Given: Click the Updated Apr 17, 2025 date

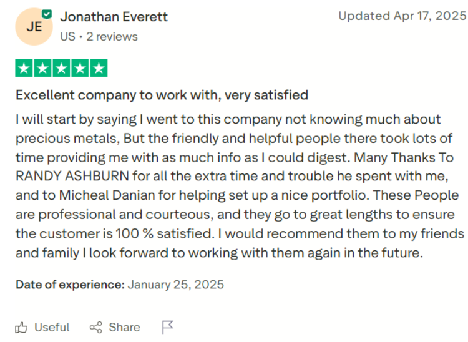Looking at the screenshot, I should pyautogui.click(x=402, y=16).
